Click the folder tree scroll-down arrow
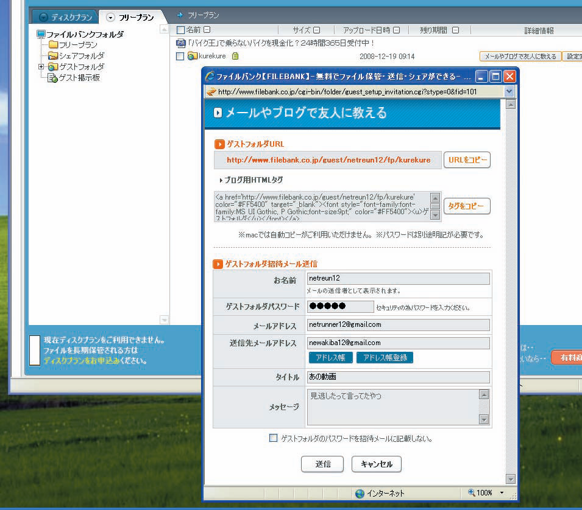Image resolution: width=582 pixels, height=510 pixels. point(164,320)
